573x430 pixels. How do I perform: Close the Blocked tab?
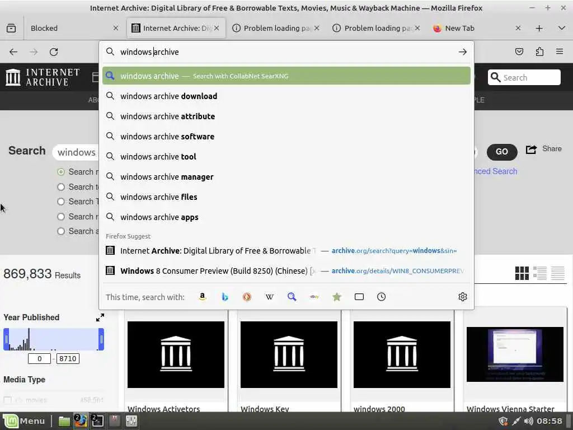coord(116,28)
